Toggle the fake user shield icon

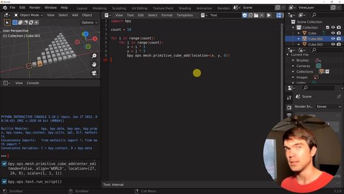[x=245, y=15]
